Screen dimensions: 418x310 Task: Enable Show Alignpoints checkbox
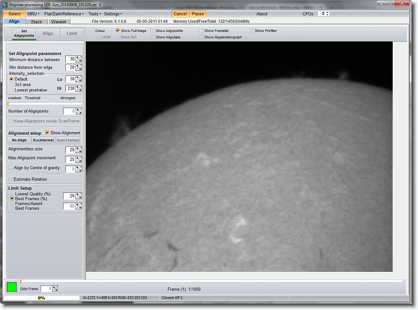[x=152, y=31]
